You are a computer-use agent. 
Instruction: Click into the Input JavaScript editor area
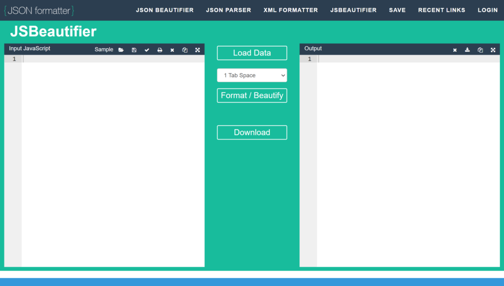[x=113, y=161]
